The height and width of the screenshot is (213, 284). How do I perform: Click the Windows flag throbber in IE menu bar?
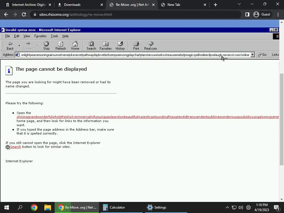[x=276, y=36]
